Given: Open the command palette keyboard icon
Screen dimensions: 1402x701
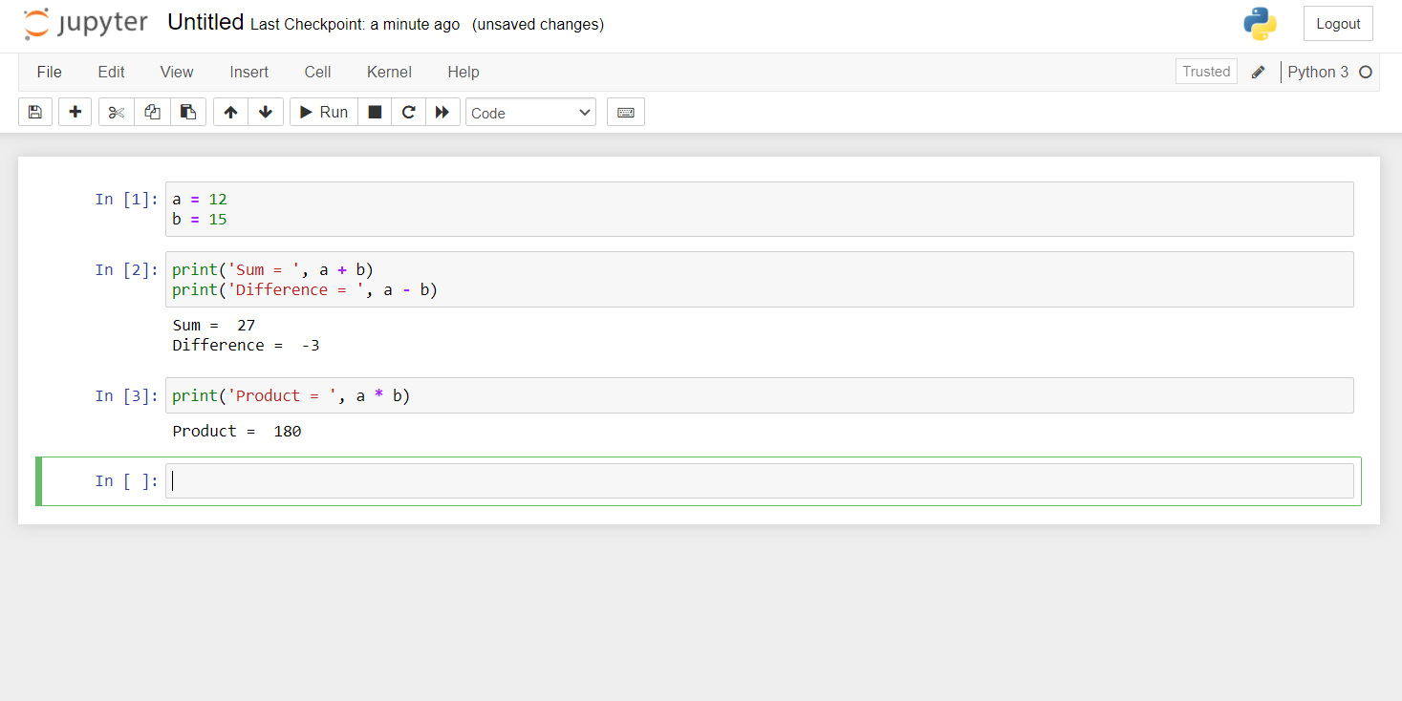Looking at the screenshot, I should (x=625, y=112).
